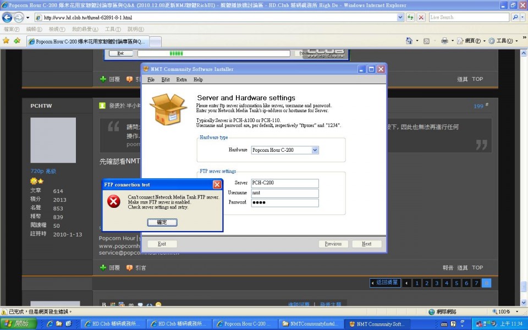Click the Favorites star icon
Image resolution: width=528 pixels, height=330 pixels.
[6, 41]
